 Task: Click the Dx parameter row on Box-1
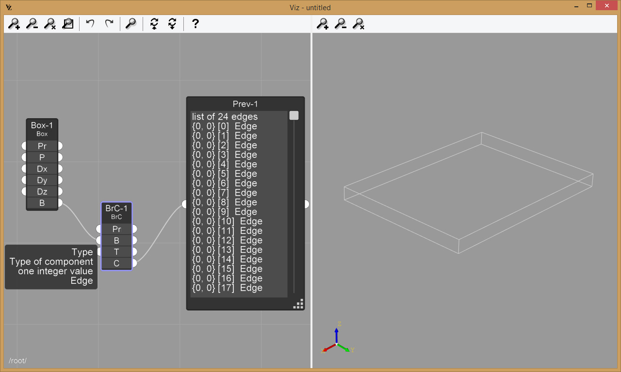[42, 169]
